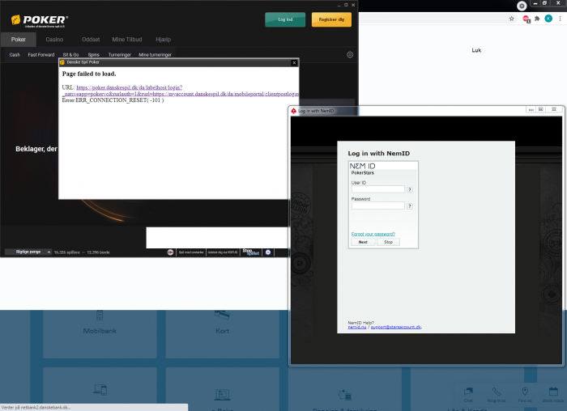Image resolution: width=567 pixels, height=411 pixels.
Task: Click Stop in NemID login
Action: pos(388,242)
